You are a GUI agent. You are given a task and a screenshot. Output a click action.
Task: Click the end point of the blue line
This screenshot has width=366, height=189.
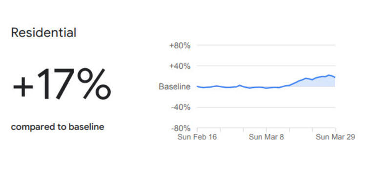pyautogui.click(x=335, y=77)
